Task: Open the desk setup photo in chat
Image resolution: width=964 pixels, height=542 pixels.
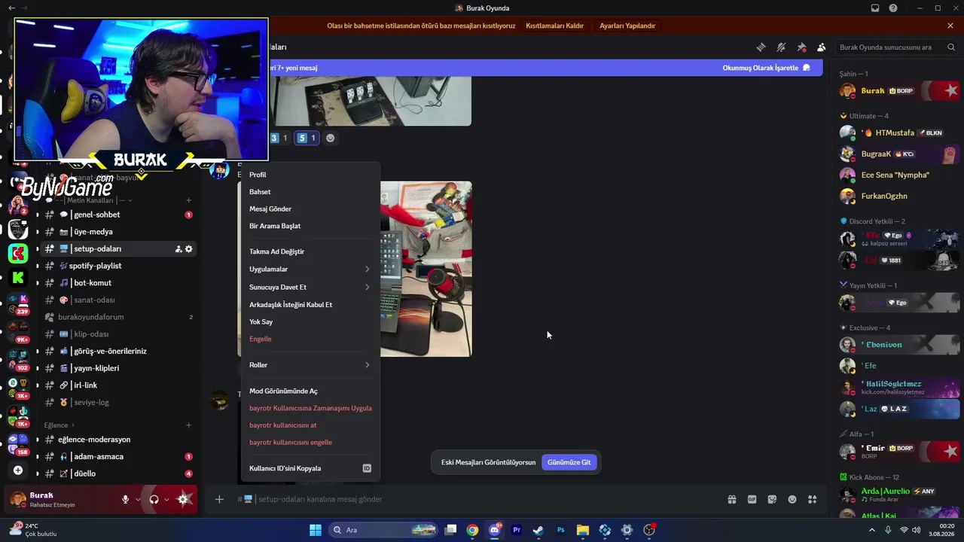Action: (x=426, y=269)
